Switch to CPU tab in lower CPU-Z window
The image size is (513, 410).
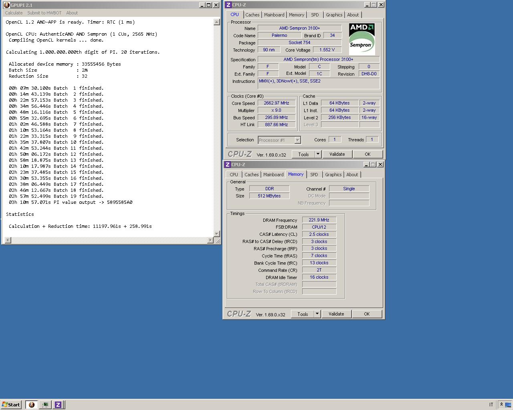click(x=234, y=175)
